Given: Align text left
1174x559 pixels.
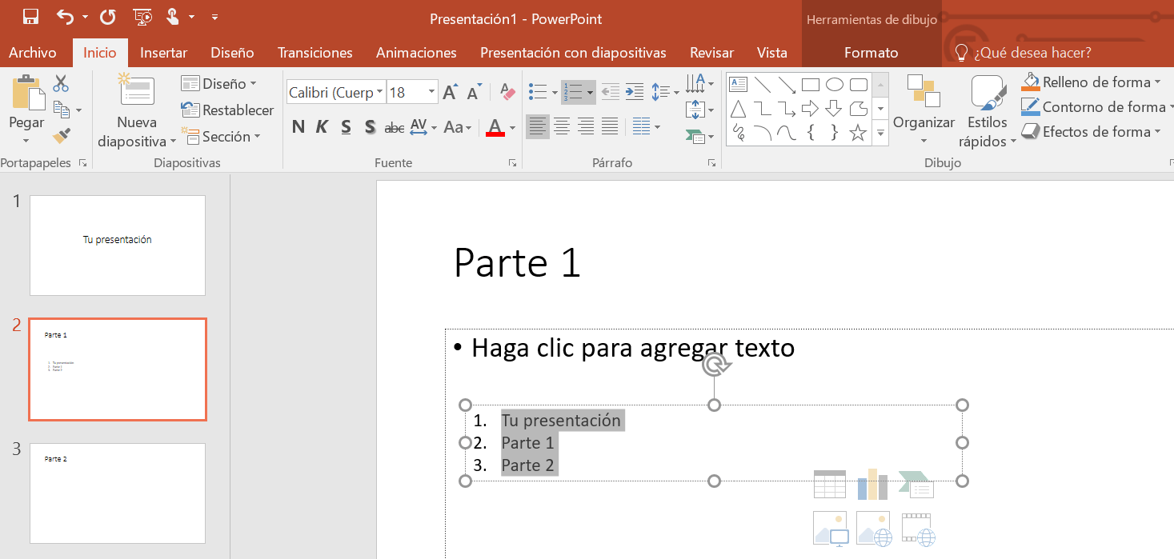Looking at the screenshot, I should tap(538, 126).
